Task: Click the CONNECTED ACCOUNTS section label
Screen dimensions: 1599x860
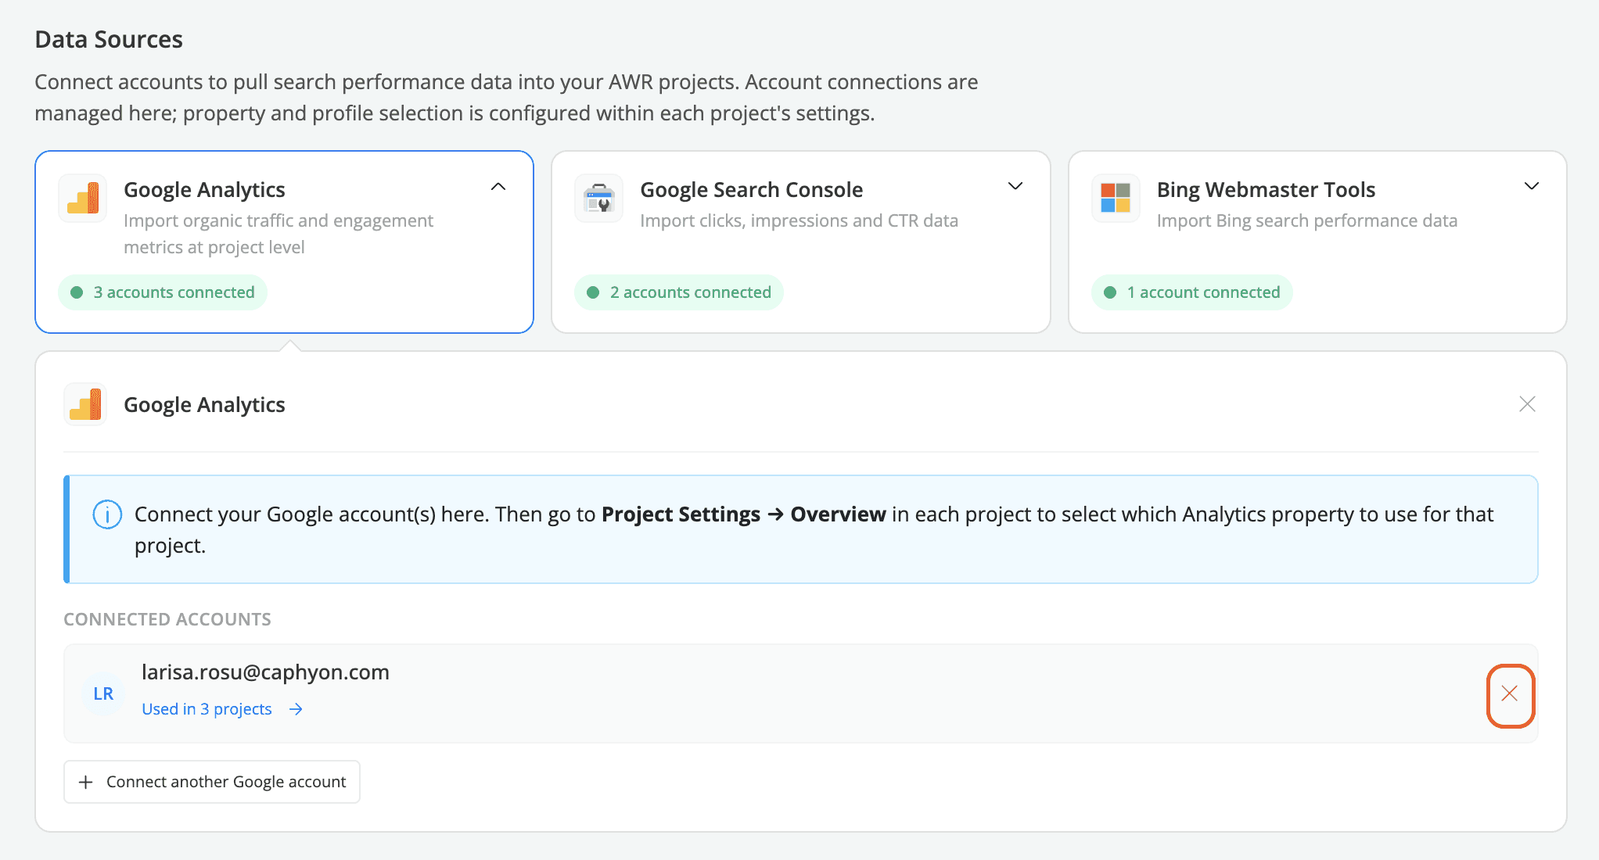Action: tap(167, 619)
